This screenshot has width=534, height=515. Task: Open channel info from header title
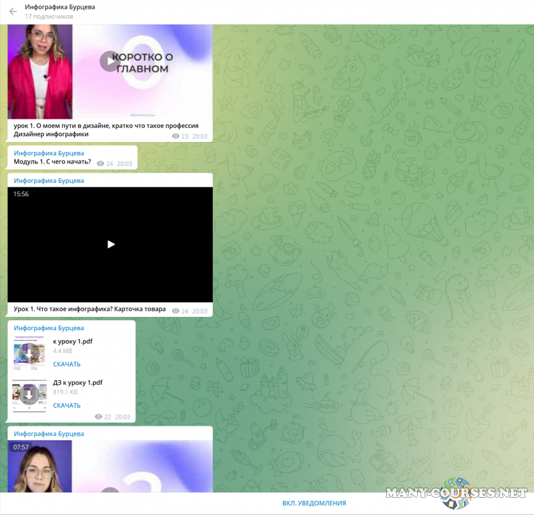60,7
